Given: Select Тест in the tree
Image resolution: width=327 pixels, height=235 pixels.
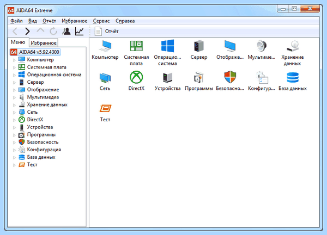Looking at the screenshot, I should [32, 165].
